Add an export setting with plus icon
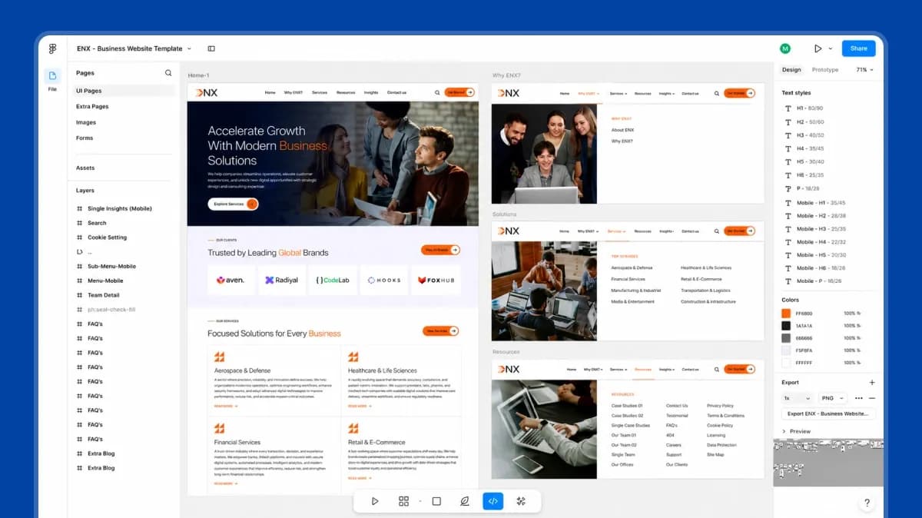The height and width of the screenshot is (518, 922). (x=871, y=382)
